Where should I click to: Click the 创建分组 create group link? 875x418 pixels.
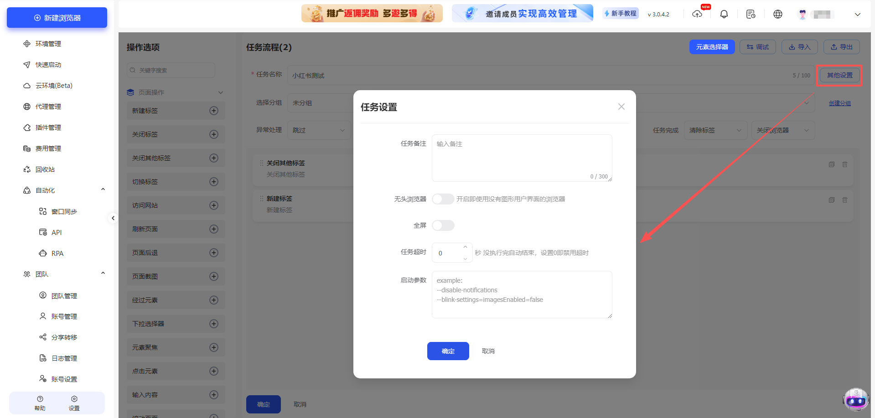click(x=839, y=103)
